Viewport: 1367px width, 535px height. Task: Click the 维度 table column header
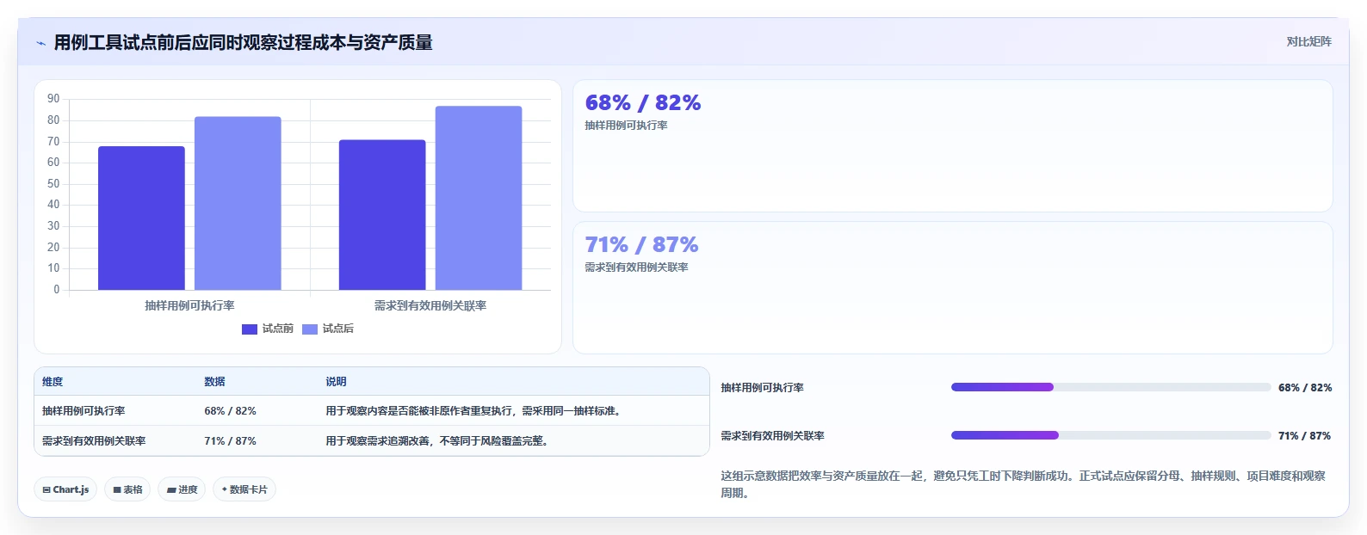[x=53, y=382]
